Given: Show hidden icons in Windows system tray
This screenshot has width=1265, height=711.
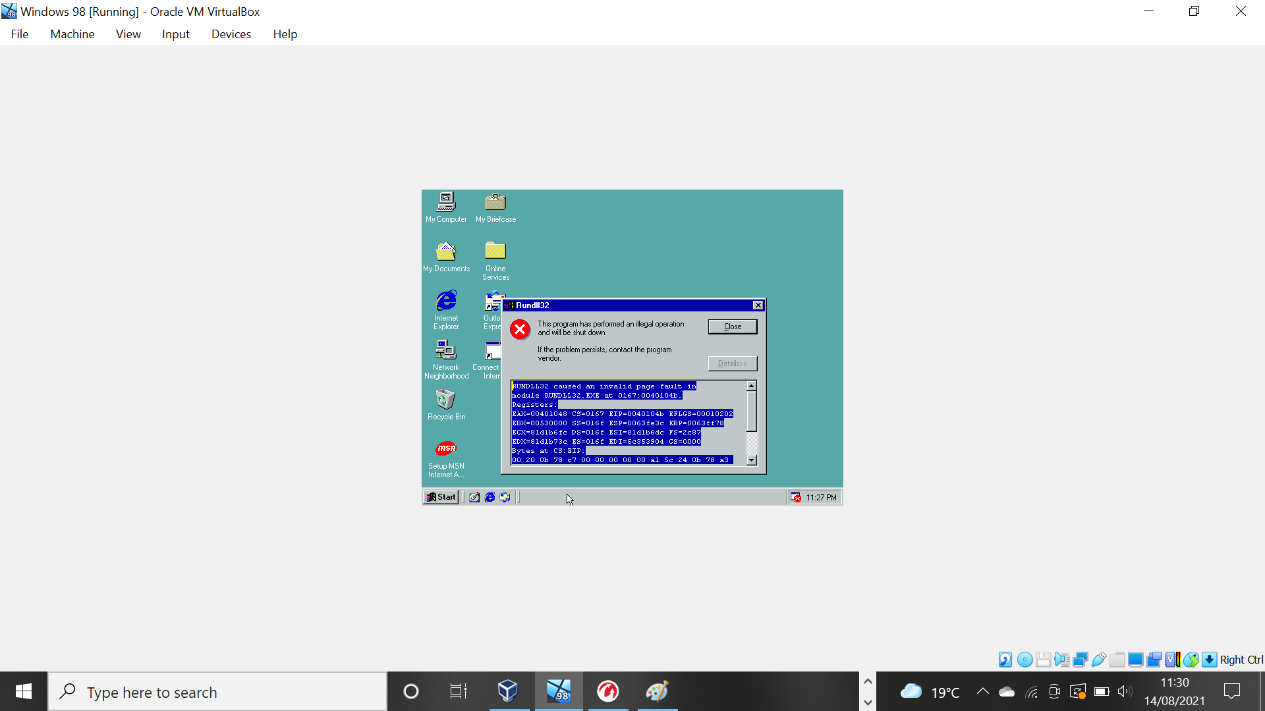Looking at the screenshot, I should (x=982, y=691).
